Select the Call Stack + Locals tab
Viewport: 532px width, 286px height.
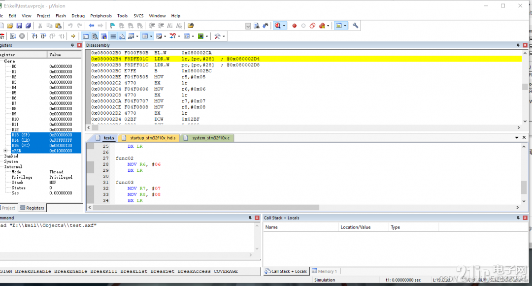coord(286,271)
